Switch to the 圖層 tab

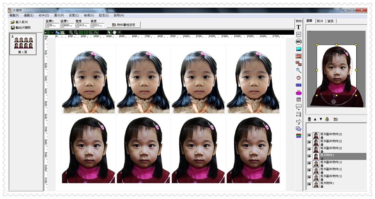[309, 21]
